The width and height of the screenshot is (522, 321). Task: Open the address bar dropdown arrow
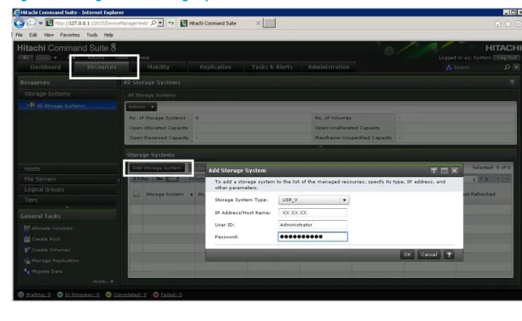click(160, 23)
